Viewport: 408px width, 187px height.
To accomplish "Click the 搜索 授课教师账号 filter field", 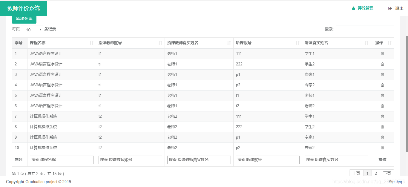I will coord(130,160).
